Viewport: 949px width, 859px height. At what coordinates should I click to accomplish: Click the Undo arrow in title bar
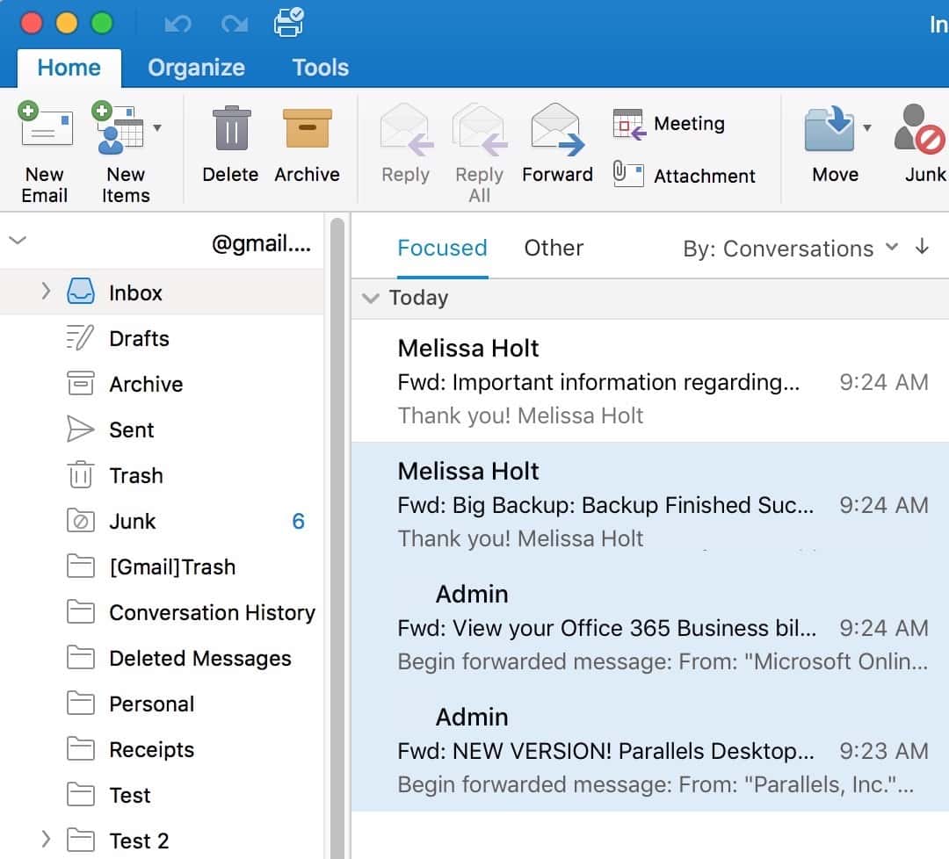point(178,24)
